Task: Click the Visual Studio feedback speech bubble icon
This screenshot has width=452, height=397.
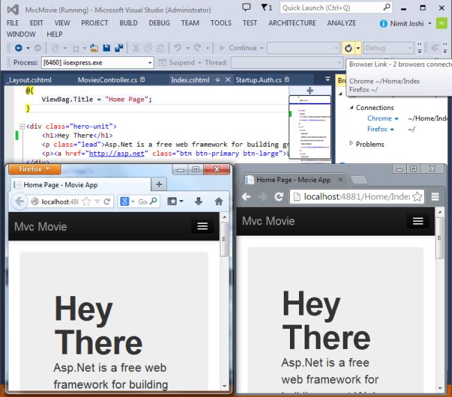Action: [x=246, y=7]
